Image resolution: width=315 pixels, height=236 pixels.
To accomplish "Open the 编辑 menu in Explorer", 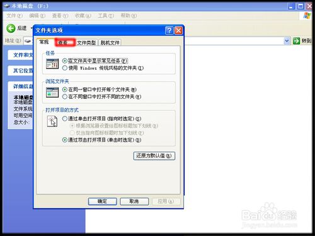I will click(x=37, y=16).
